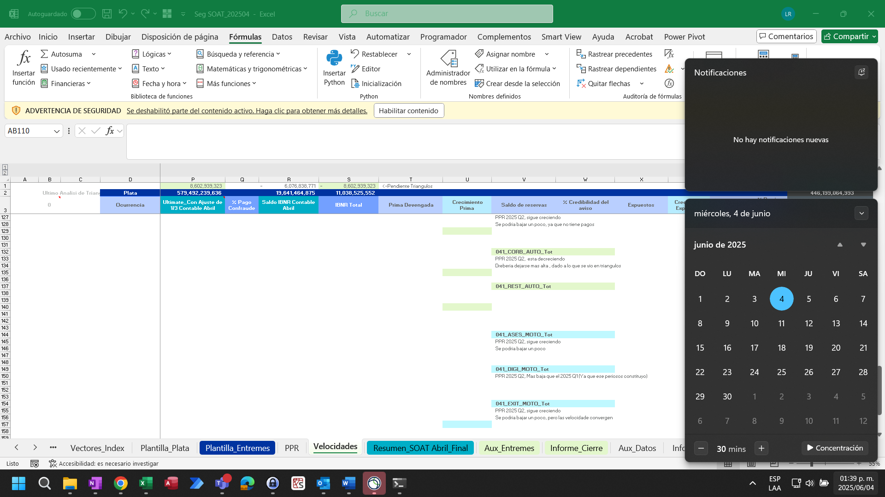Click Habilitar contenido button
Image resolution: width=885 pixels, height=497 pixels.
(409, 111)
